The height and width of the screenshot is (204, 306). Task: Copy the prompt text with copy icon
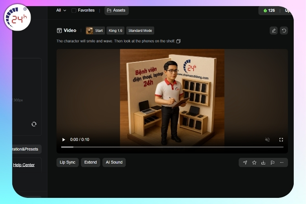(x=178, y=41)
